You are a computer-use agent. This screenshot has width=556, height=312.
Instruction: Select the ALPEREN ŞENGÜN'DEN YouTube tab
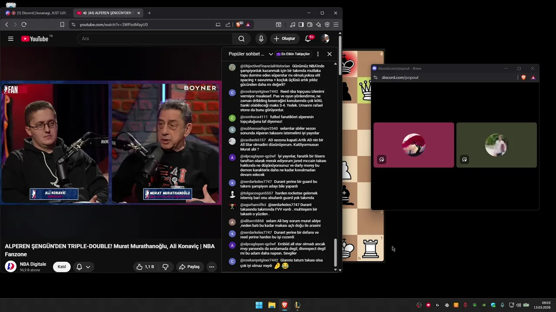(108, 13)
